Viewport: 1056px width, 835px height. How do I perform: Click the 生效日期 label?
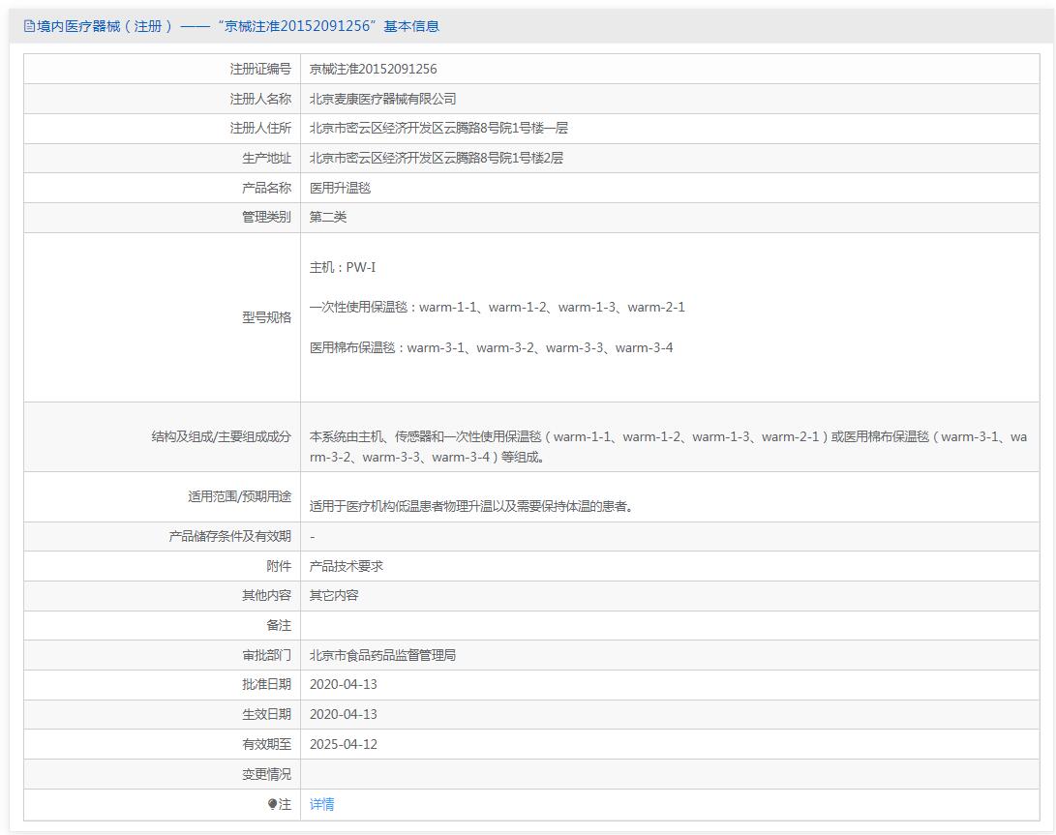click(266, 714)
